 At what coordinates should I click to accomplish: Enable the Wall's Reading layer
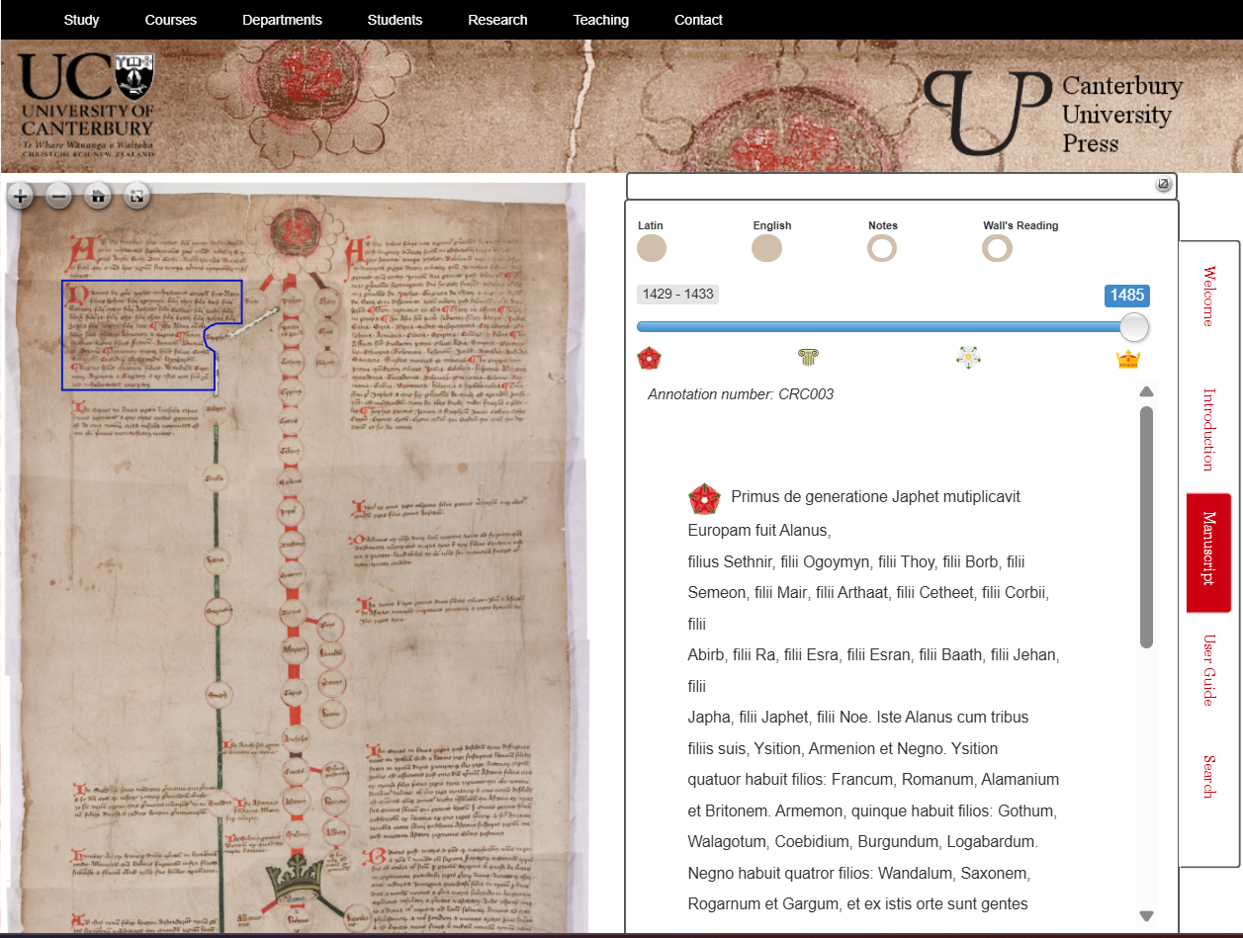pos(997,249)
